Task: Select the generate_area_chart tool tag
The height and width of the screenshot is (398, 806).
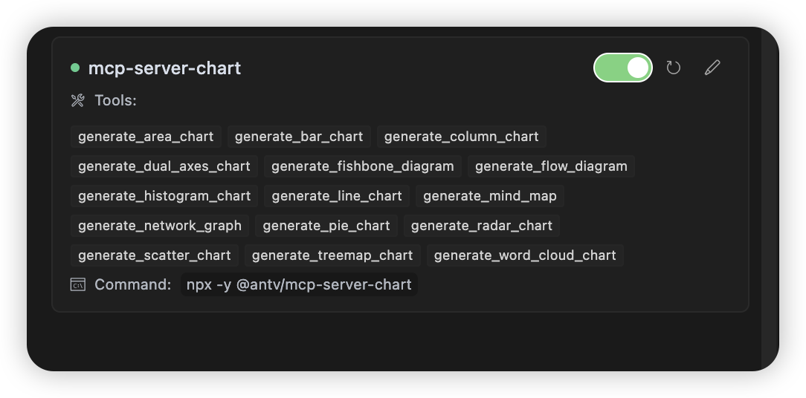Action: tap(146, 137)
